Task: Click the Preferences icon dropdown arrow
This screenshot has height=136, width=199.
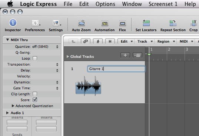Action: [40, 25]
